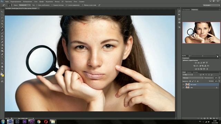Click the Windows Start button
Image resolution: width=221 pixels, height=124 pixels.
coord(3,122)
